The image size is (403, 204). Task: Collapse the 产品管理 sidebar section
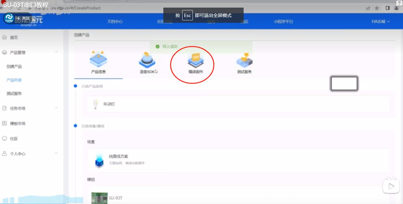pyautogui.click(x=56, y=52)
